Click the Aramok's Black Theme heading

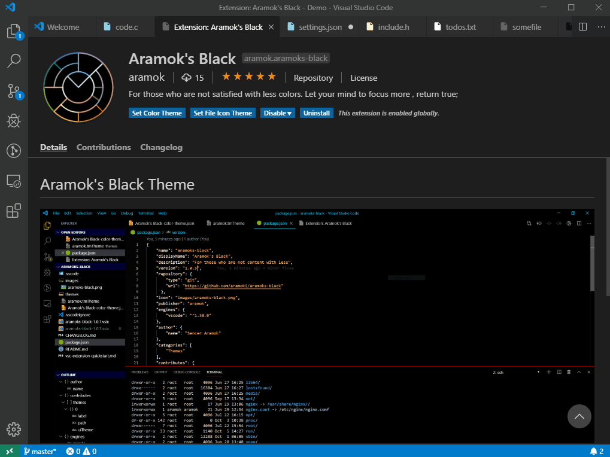tap(117, 184)
